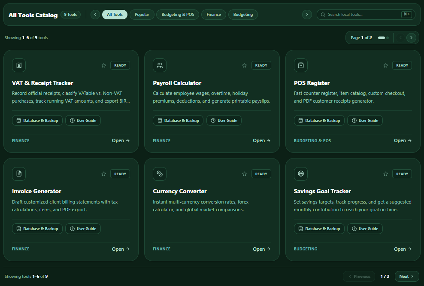Click the Savings Goal Tracker target icon
The image size is (424, 286).
tap(301, 174)
